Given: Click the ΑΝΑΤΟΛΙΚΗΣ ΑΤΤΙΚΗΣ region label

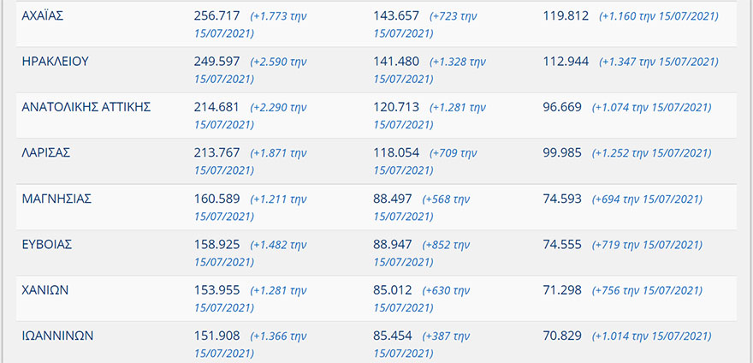Looking at the screenshot, I should tap(86, 107).
